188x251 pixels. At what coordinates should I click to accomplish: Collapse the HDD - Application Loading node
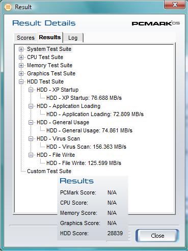click(x=31, y=106)
